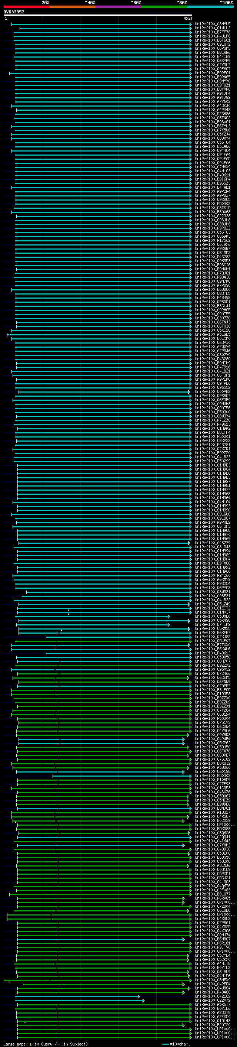The image size is (237, 1047).
Task: Click the red ~20% identity color bar
Action: point(26,7)
